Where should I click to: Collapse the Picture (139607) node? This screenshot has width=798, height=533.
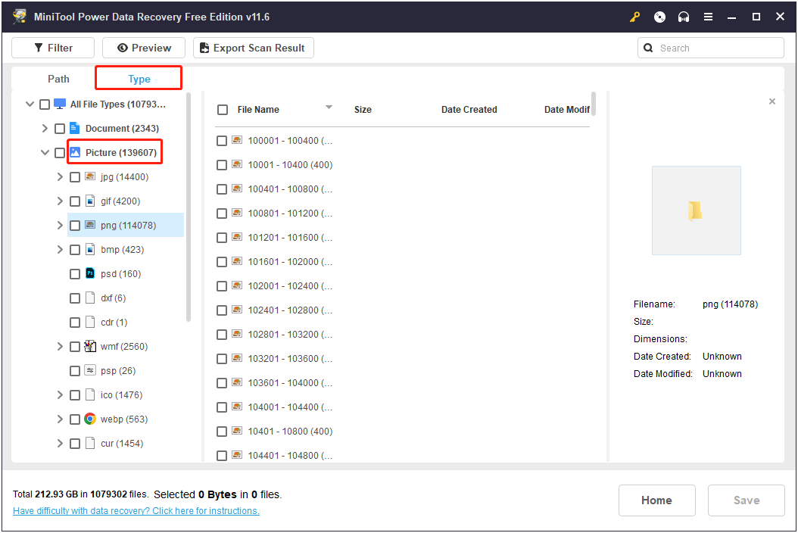click(x=45, y=152)
